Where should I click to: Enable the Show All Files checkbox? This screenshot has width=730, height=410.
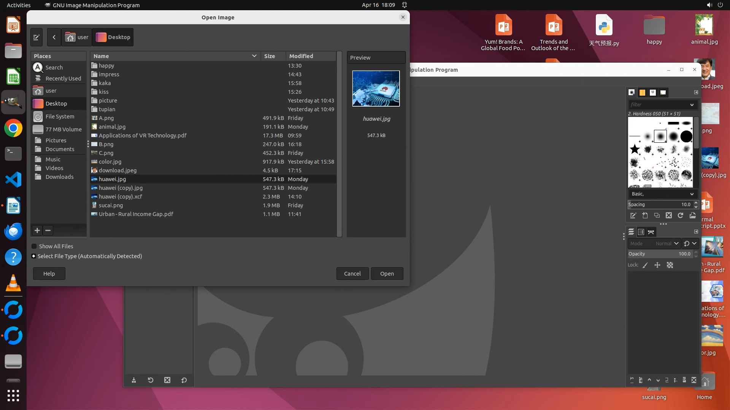tap(34, 246)
